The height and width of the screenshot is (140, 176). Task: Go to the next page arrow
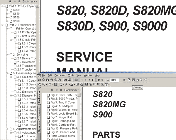tap(89, 80)
